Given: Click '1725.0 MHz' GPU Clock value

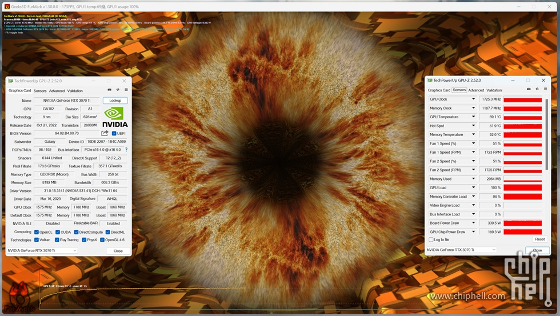Looking at the screenshot, I should (491, 99).
